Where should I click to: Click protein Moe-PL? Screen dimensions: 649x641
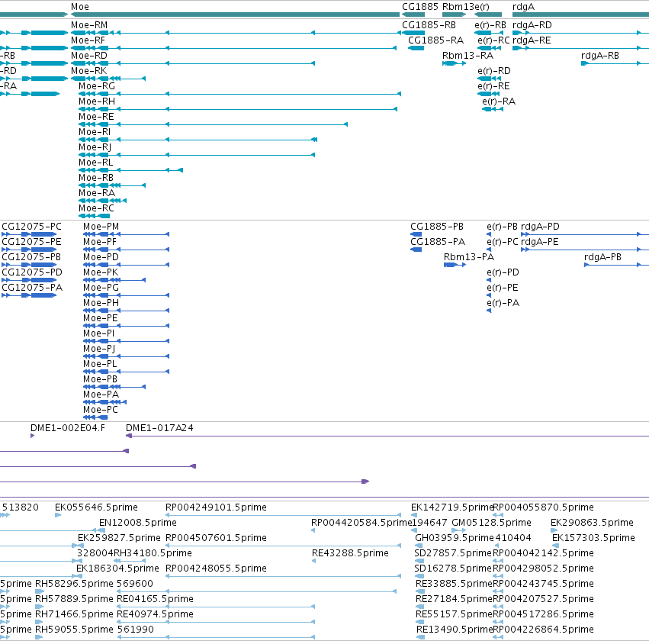tap(100, 364)
